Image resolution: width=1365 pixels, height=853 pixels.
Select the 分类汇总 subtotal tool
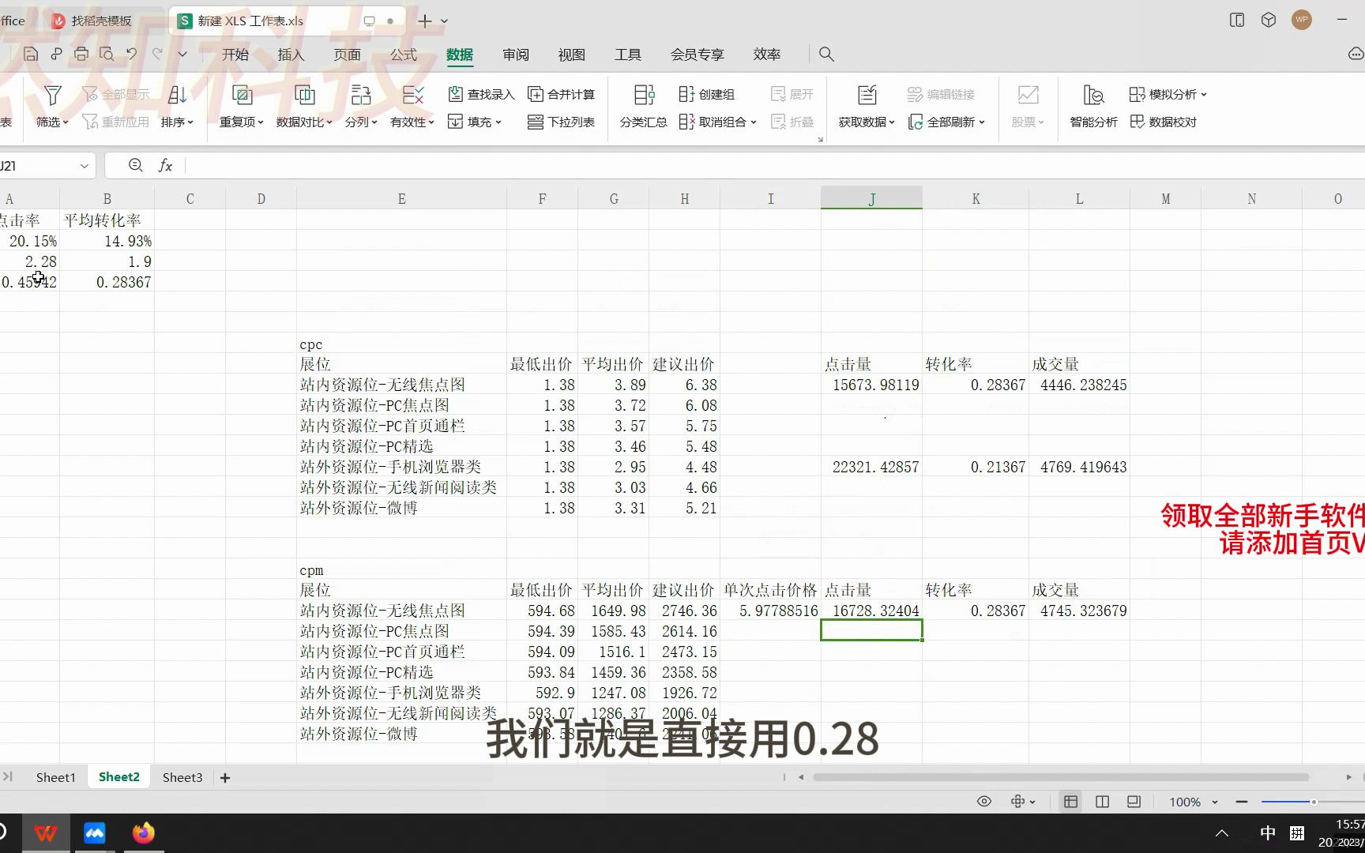(x=642, y=107)
